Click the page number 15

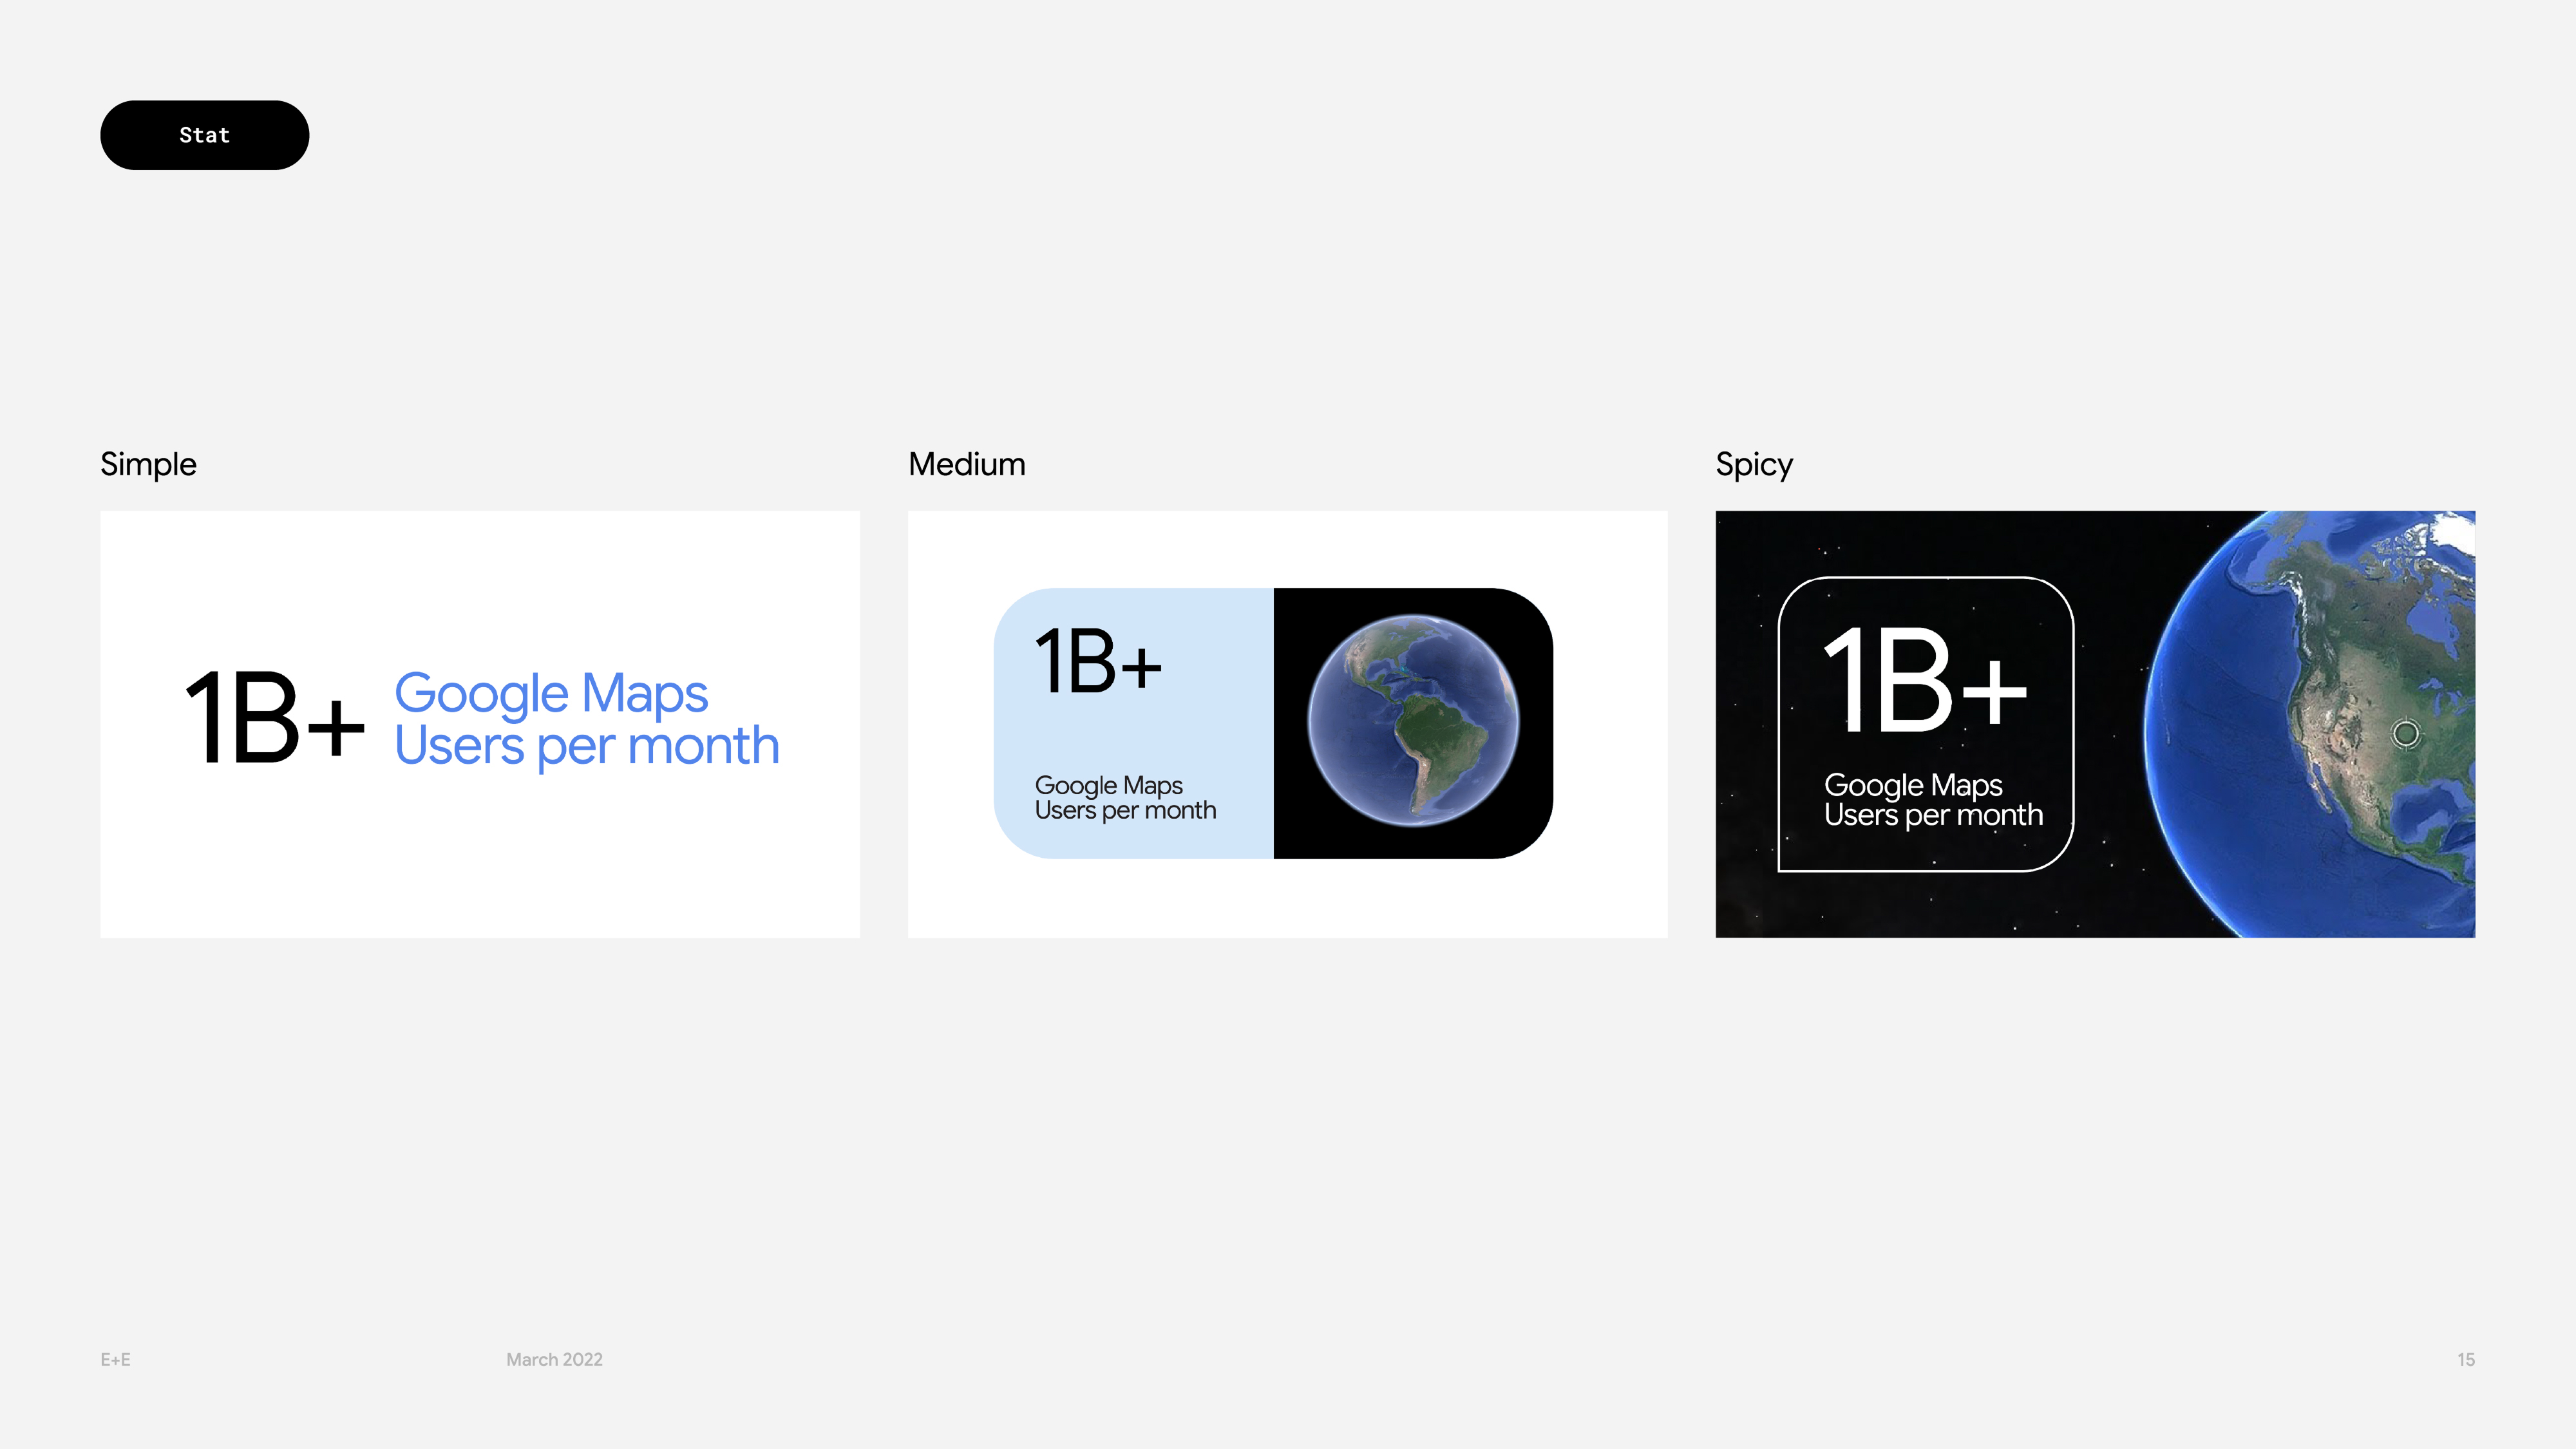tap(2465, 1359)
